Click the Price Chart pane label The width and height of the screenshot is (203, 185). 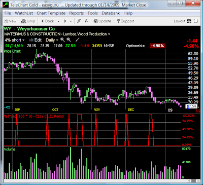point(12,51)
